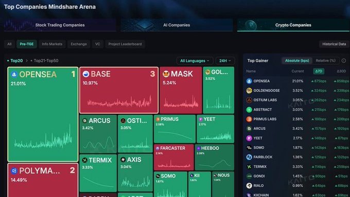350x197 pixels.
Task: Click the Primus logo icon in treemap
Action: click(x=158, y=119)
